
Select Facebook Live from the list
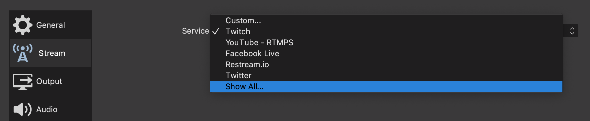click(x=386, y=53)
